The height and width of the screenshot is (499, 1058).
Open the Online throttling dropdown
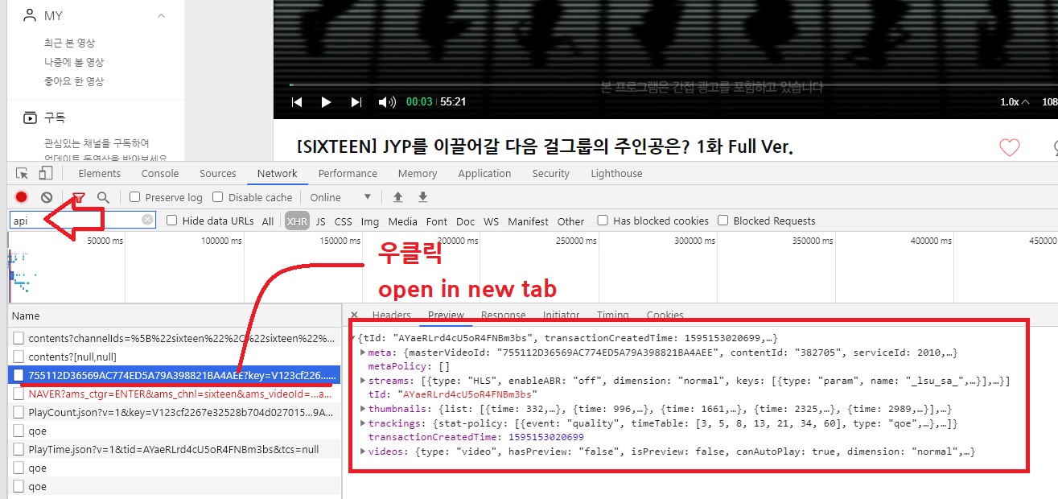(x=340, y=197)
